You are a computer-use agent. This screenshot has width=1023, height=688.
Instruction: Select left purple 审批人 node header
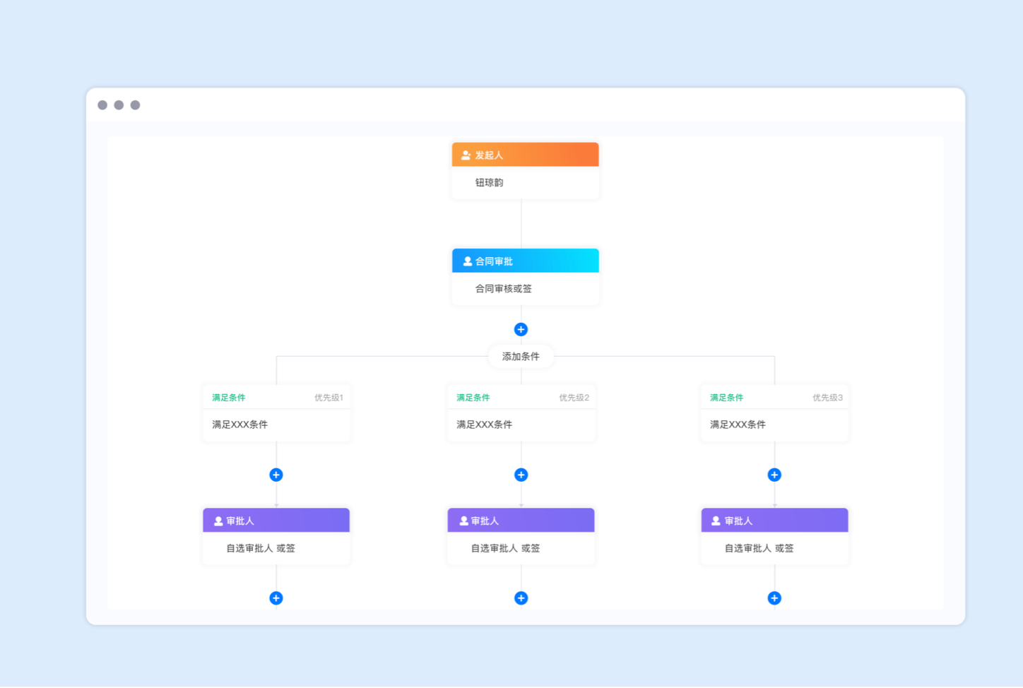click(x=276, y=521)
